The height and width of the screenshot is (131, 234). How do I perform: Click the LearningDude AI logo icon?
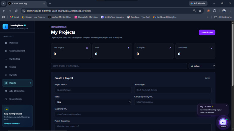coord(6,27)
